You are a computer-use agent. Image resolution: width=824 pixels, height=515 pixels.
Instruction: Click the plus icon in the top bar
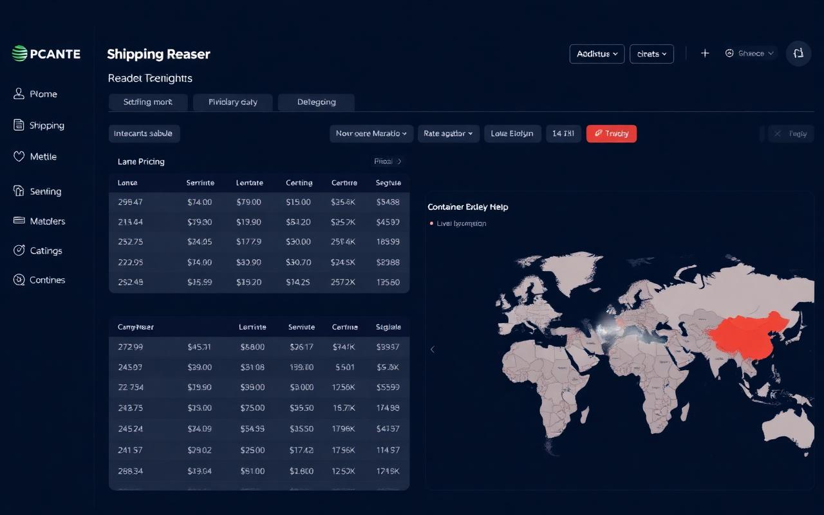pyautogui.click(x=705, y=53)
